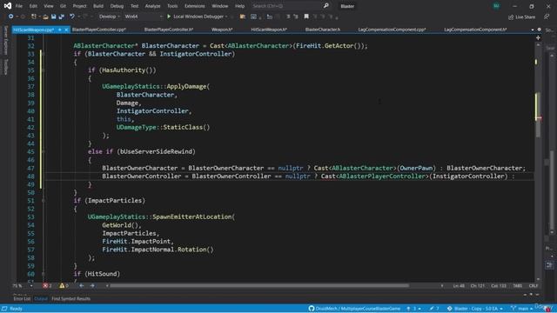Viewport: 557px width, 313px height.
Task: Click the Undo arrow icon
Action: (72, 17)
